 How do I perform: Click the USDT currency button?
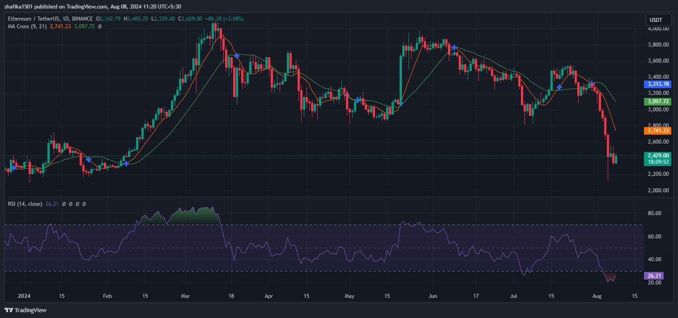(659, 20)
